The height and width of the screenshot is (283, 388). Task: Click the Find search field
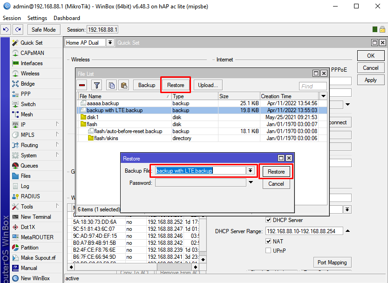coord(313,86)
